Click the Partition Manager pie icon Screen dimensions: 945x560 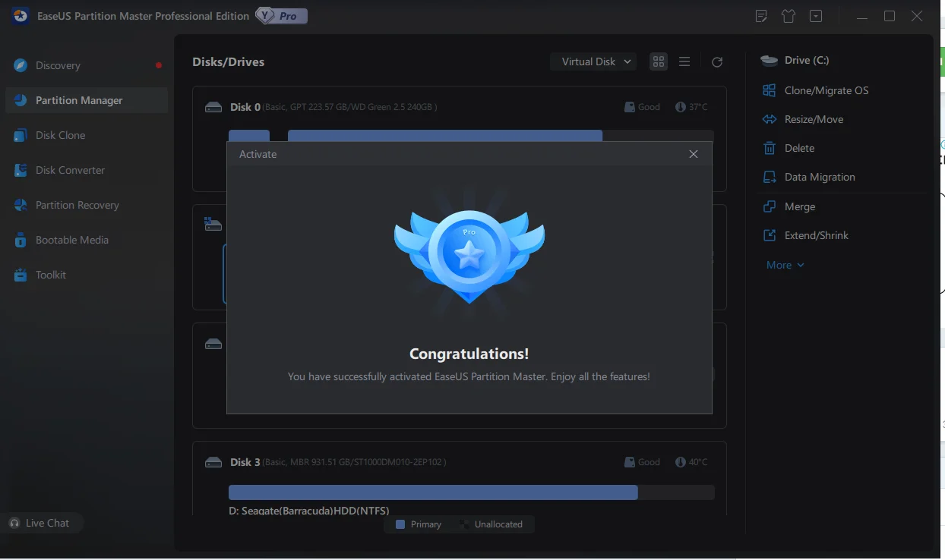21,100
